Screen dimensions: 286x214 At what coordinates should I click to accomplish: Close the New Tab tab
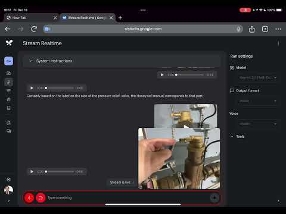tap(55, 18)
